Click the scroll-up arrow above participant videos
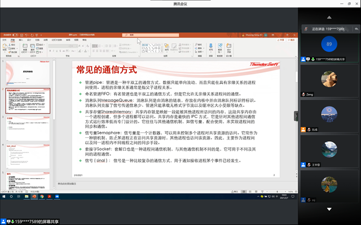Image resolution: width=361 pixels, height=225 pixels. coord(329,18)
